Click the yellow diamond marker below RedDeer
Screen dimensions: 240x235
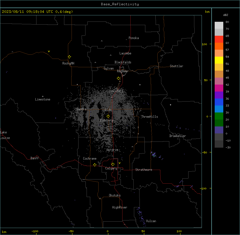118,78
